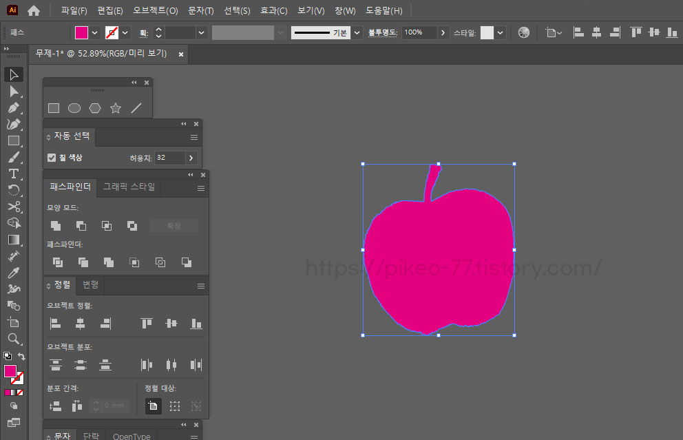Click the Line segment shape icon
683x440 pixels.
136,108
